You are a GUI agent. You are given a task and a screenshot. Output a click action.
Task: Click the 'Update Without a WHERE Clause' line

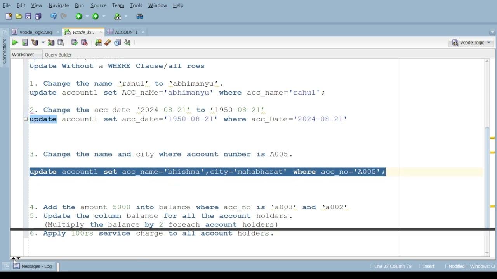pyautogui.click(x=117, y=66)
